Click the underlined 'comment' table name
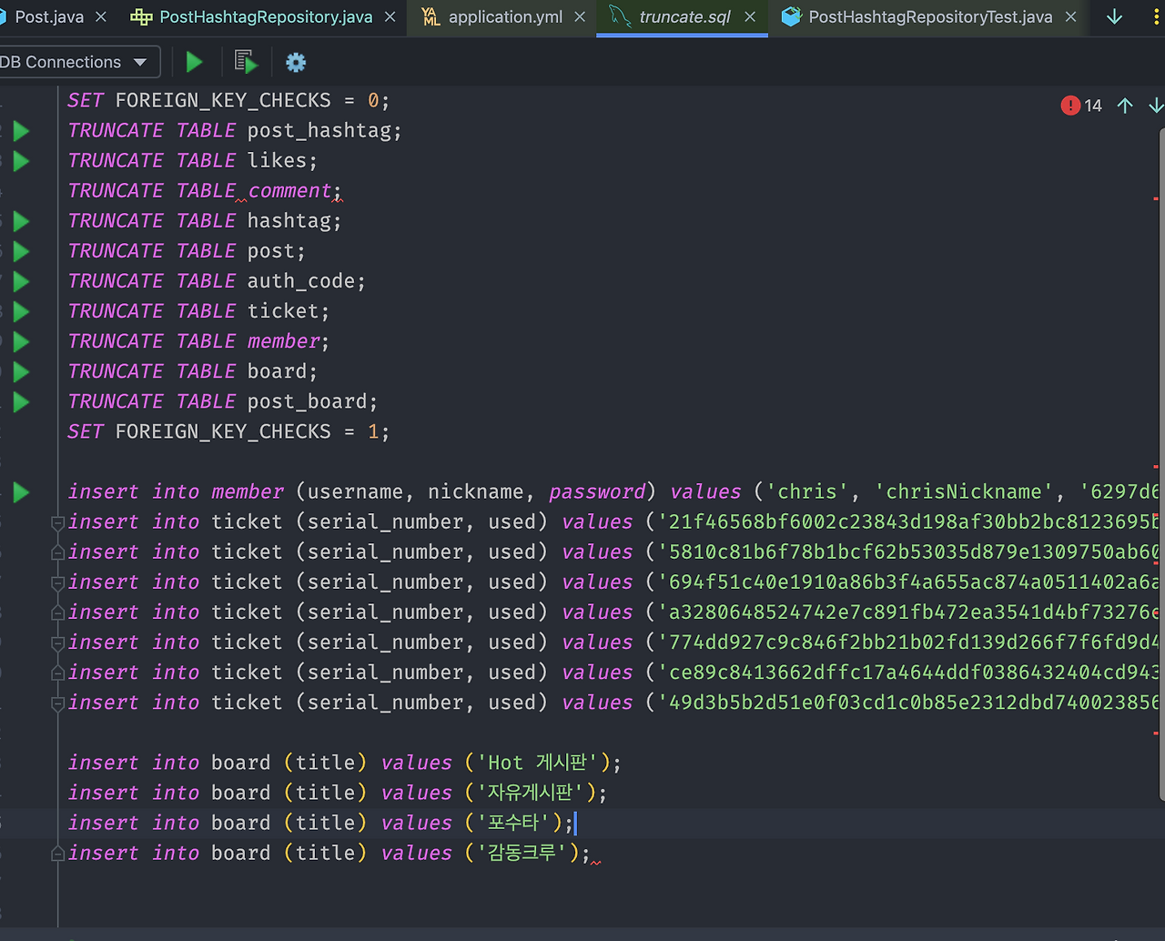This screenshot has width=1165, height=941. point(290,191)
